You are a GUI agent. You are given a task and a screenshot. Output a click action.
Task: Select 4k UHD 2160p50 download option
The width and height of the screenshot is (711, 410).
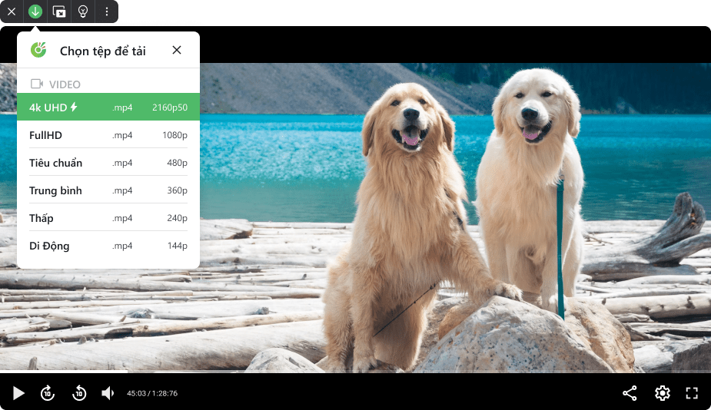[108, 107]
